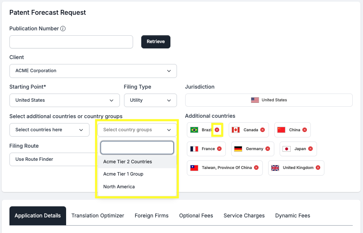Remove Taiwan, Province Of China chip
The height and width of the screenshot is (233, 363).
(256, 168)
